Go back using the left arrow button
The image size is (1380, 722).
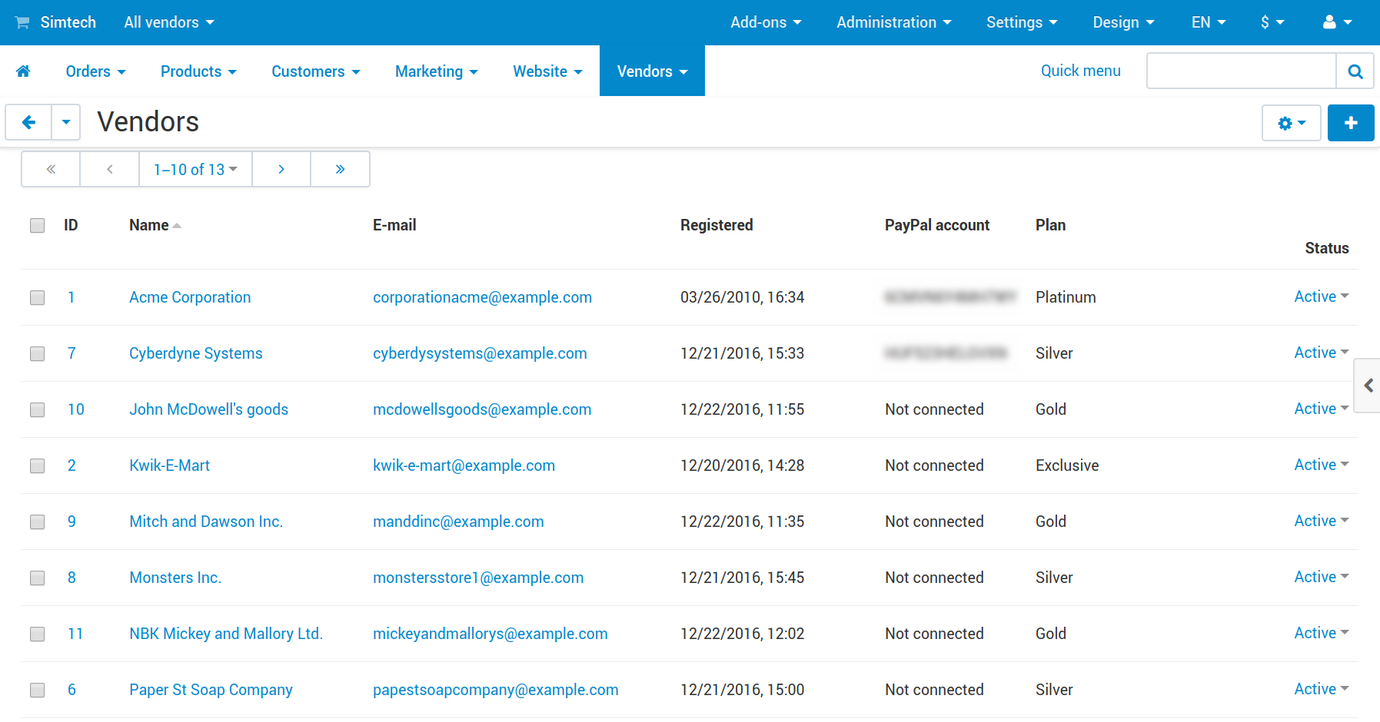[x=28, y=123]
